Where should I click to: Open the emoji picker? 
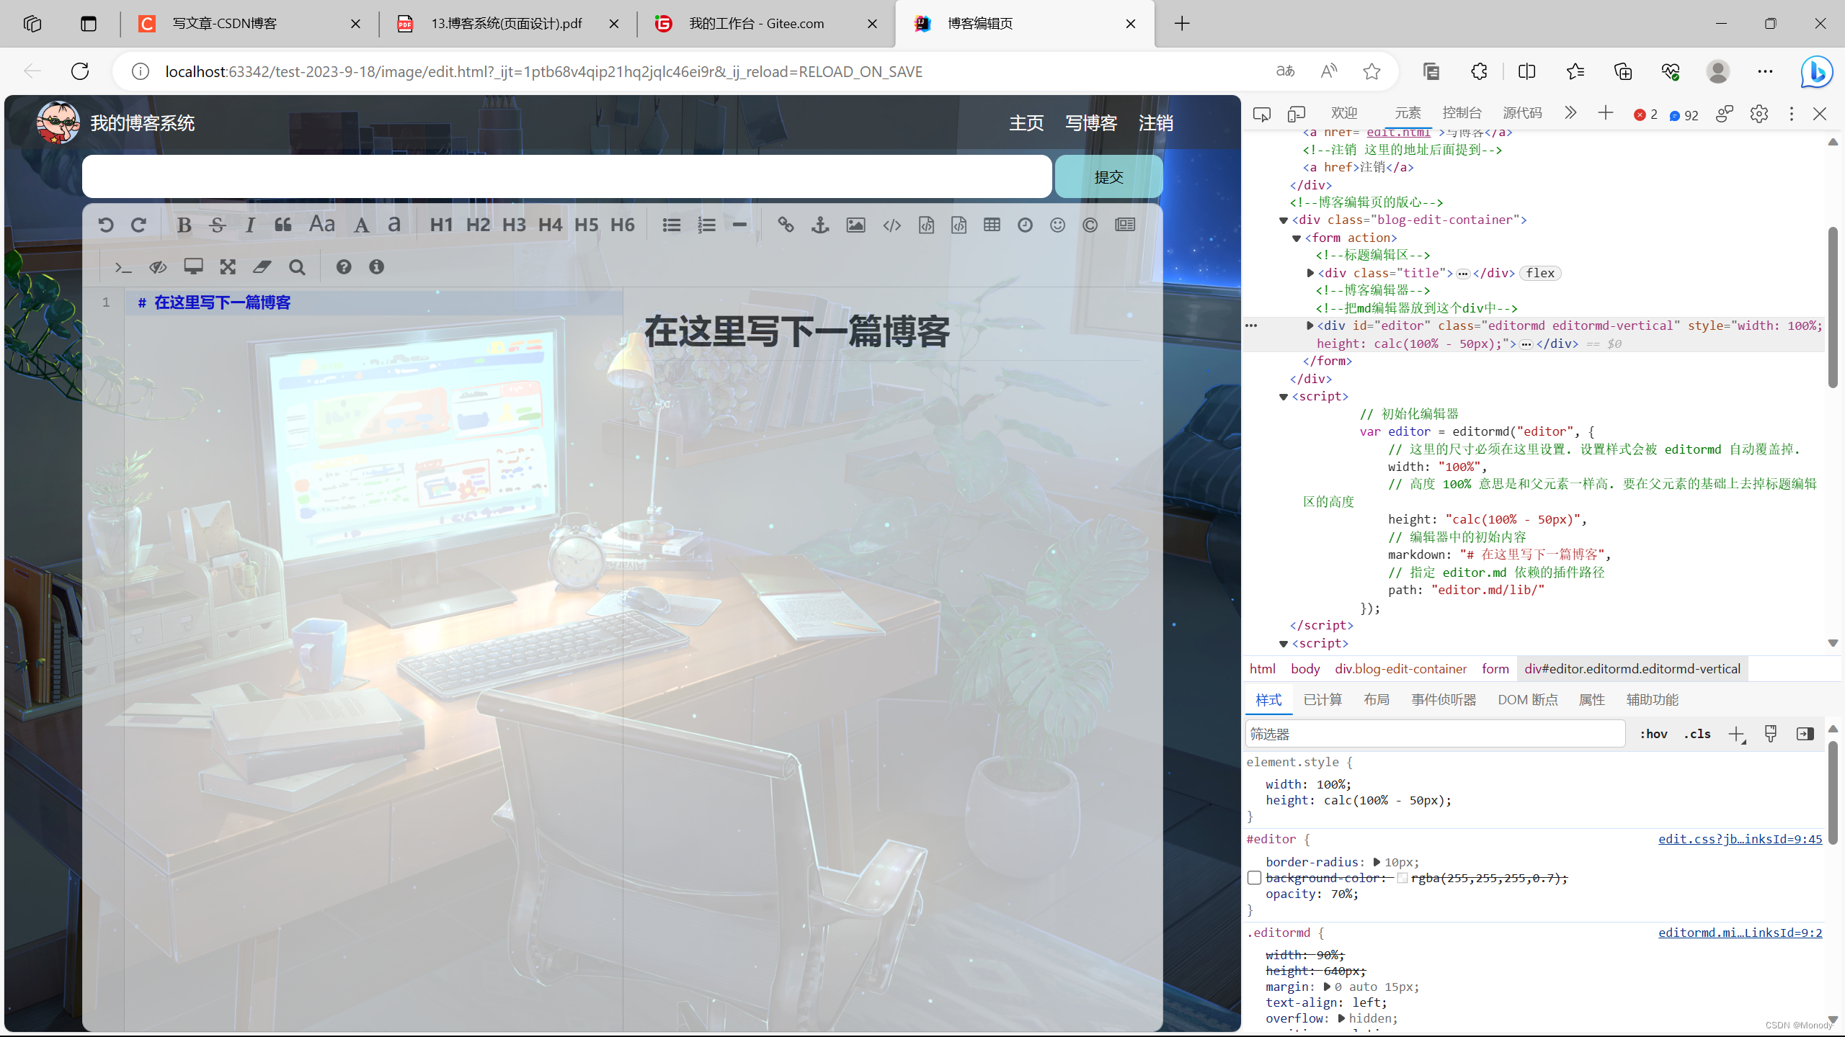pyautogui.click(x=1057, y=225)
